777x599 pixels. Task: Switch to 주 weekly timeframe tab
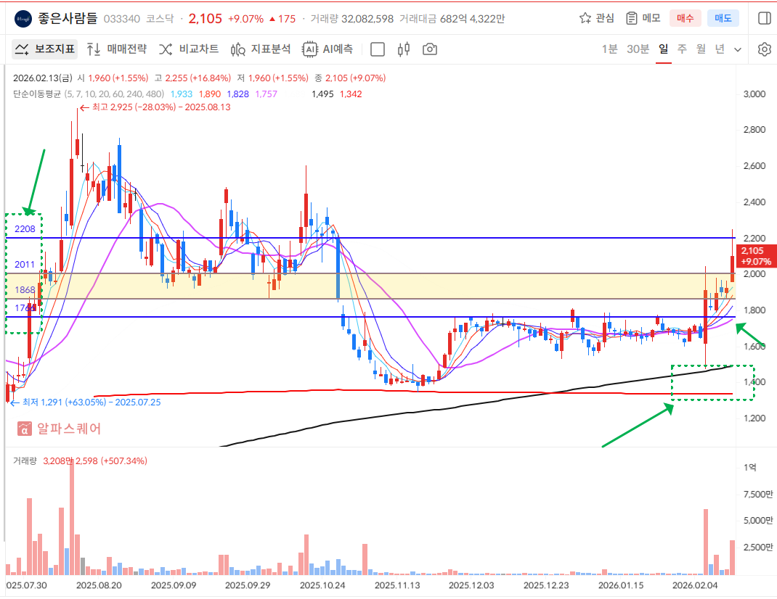tap(682, 49)
